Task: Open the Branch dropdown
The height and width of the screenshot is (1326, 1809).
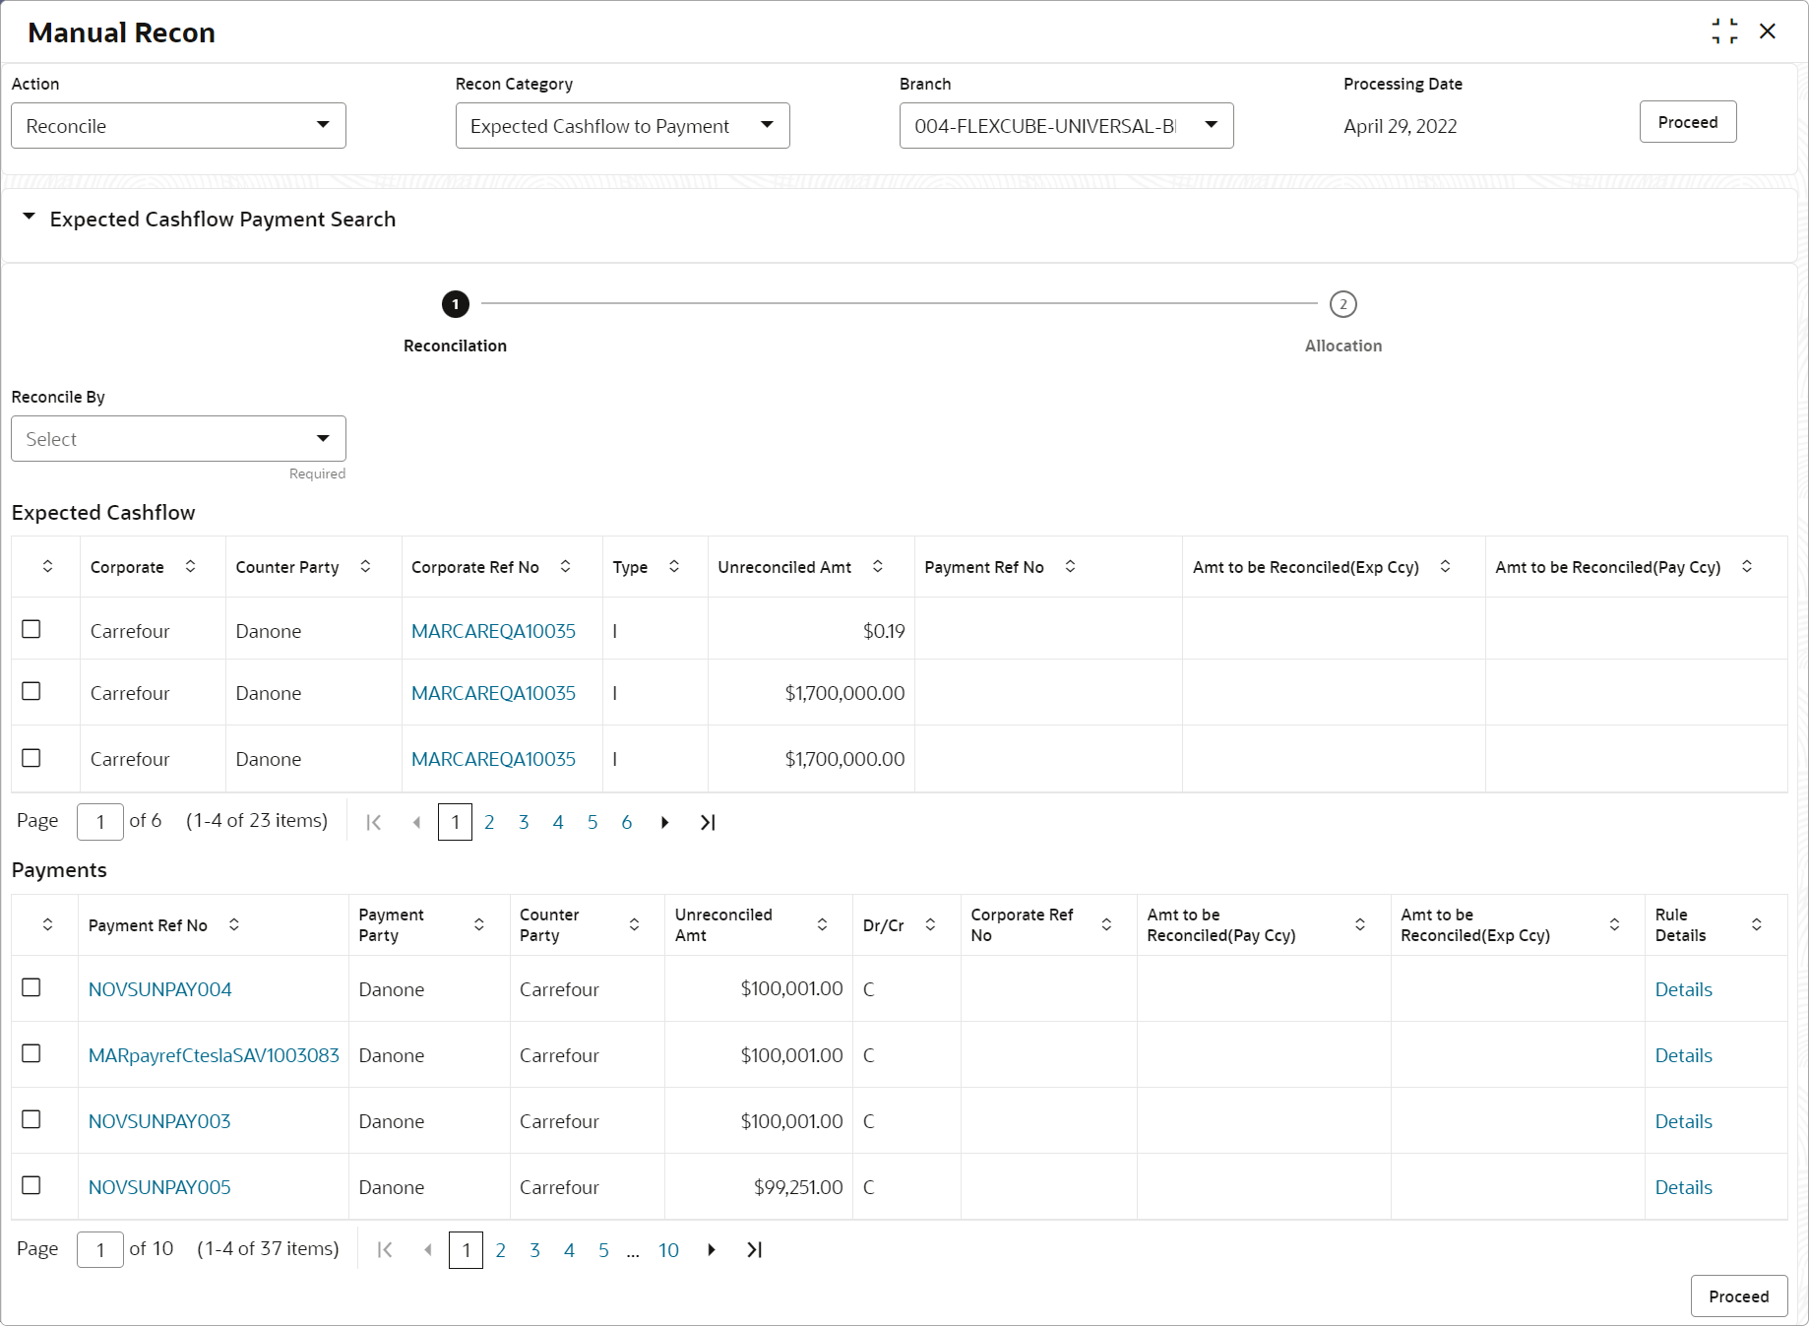Action: point(1066,126)
